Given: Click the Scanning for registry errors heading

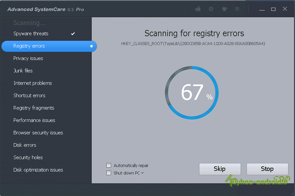Looking at the screenshot, I should click(194, 34).
